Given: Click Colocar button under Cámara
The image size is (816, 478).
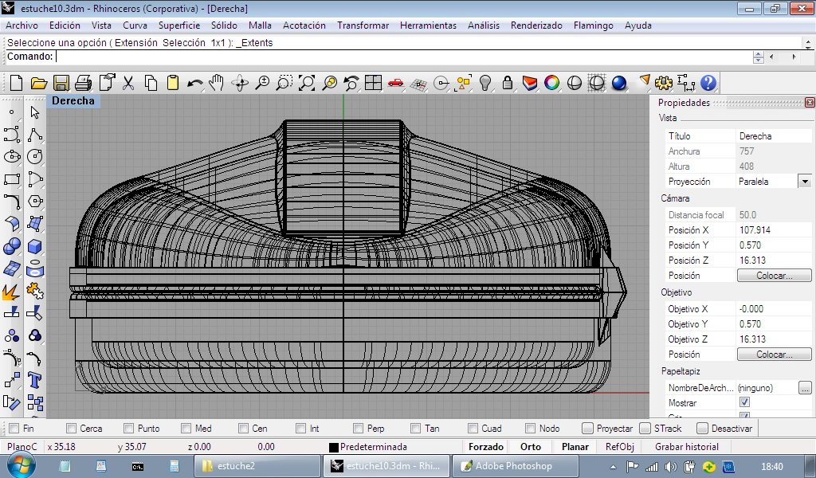Looking at the screenshot, I should pos(773,276).
